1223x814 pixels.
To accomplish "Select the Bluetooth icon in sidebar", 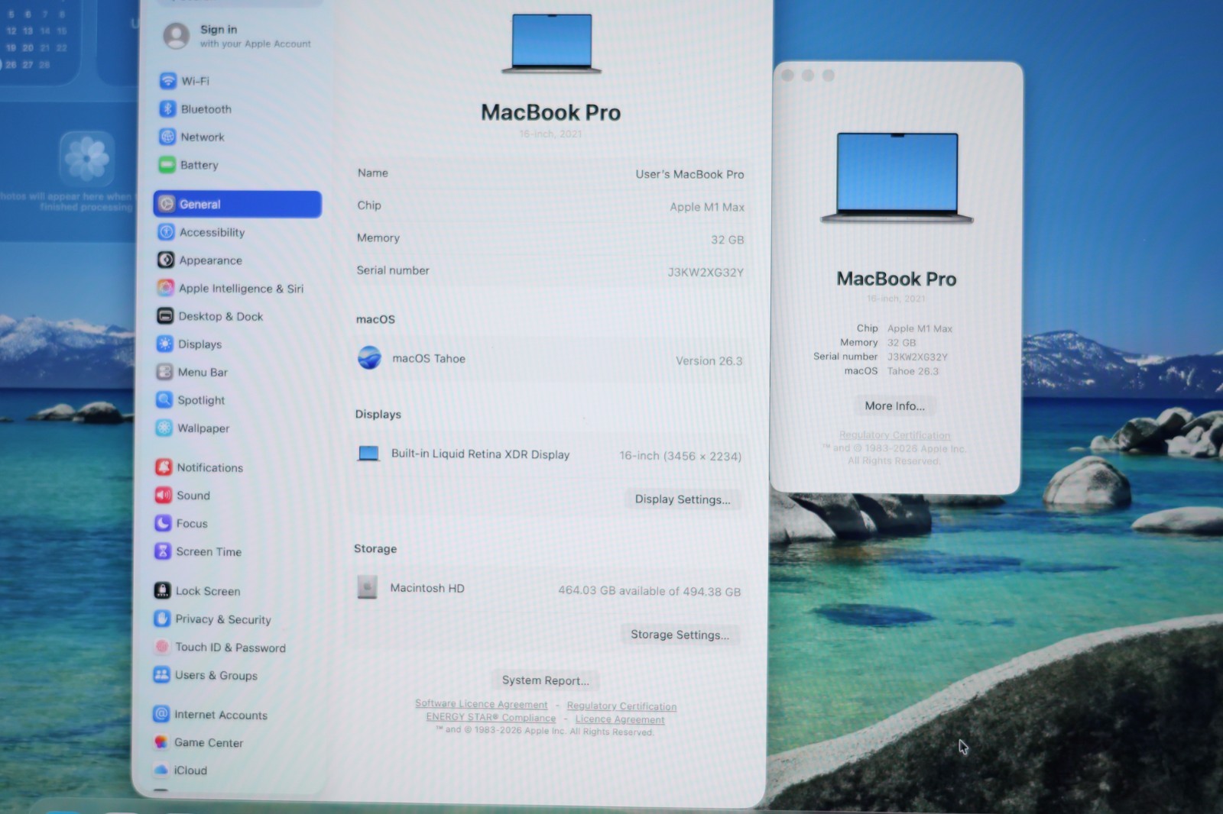I will [167, 109].
